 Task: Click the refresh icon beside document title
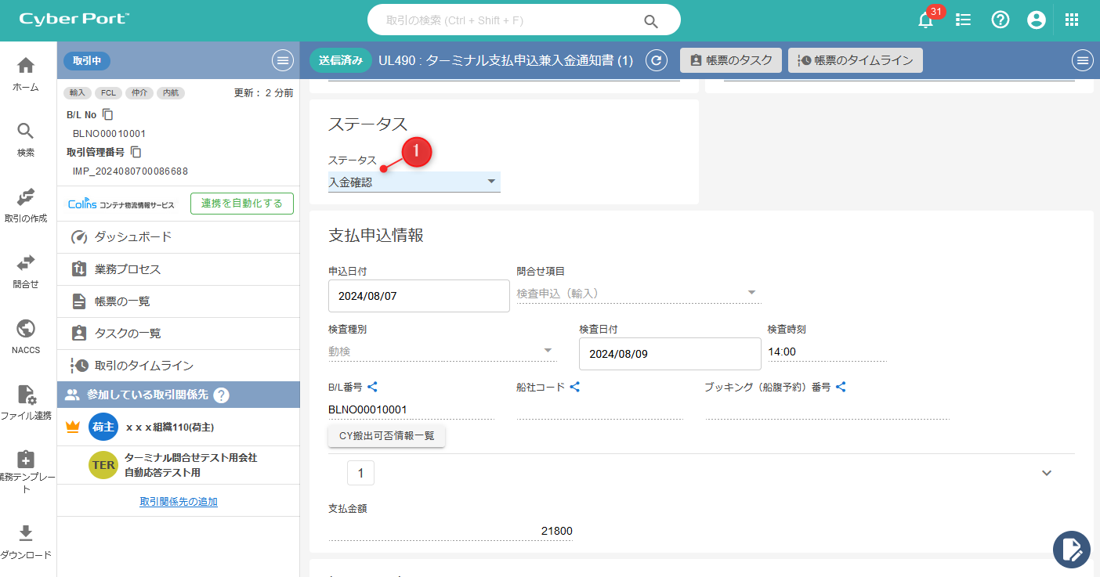(x=657, y=60)
